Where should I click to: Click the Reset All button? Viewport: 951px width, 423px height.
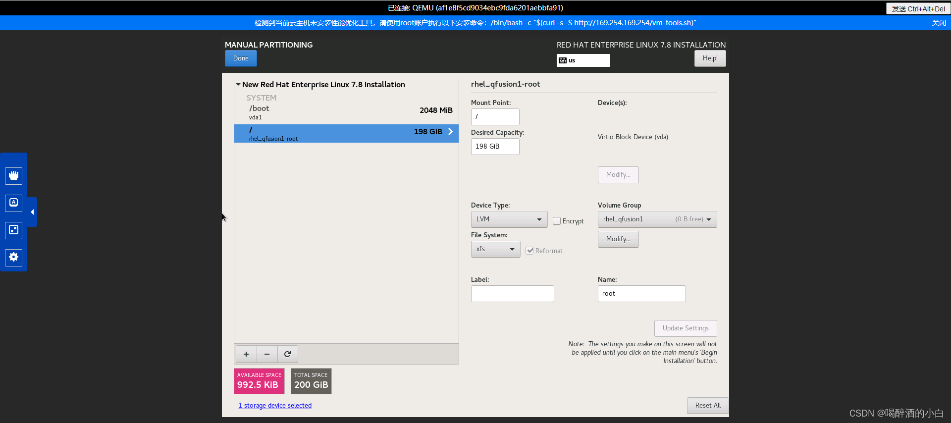point(708,406)
